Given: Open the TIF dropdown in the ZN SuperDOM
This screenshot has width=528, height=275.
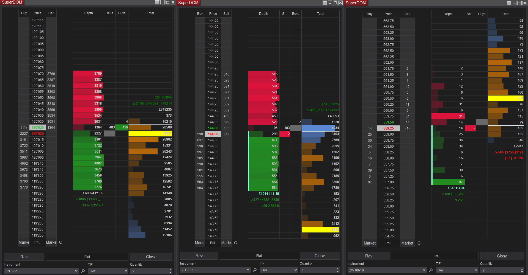Looking at the screenshot, I should click(x=108, y=271).
